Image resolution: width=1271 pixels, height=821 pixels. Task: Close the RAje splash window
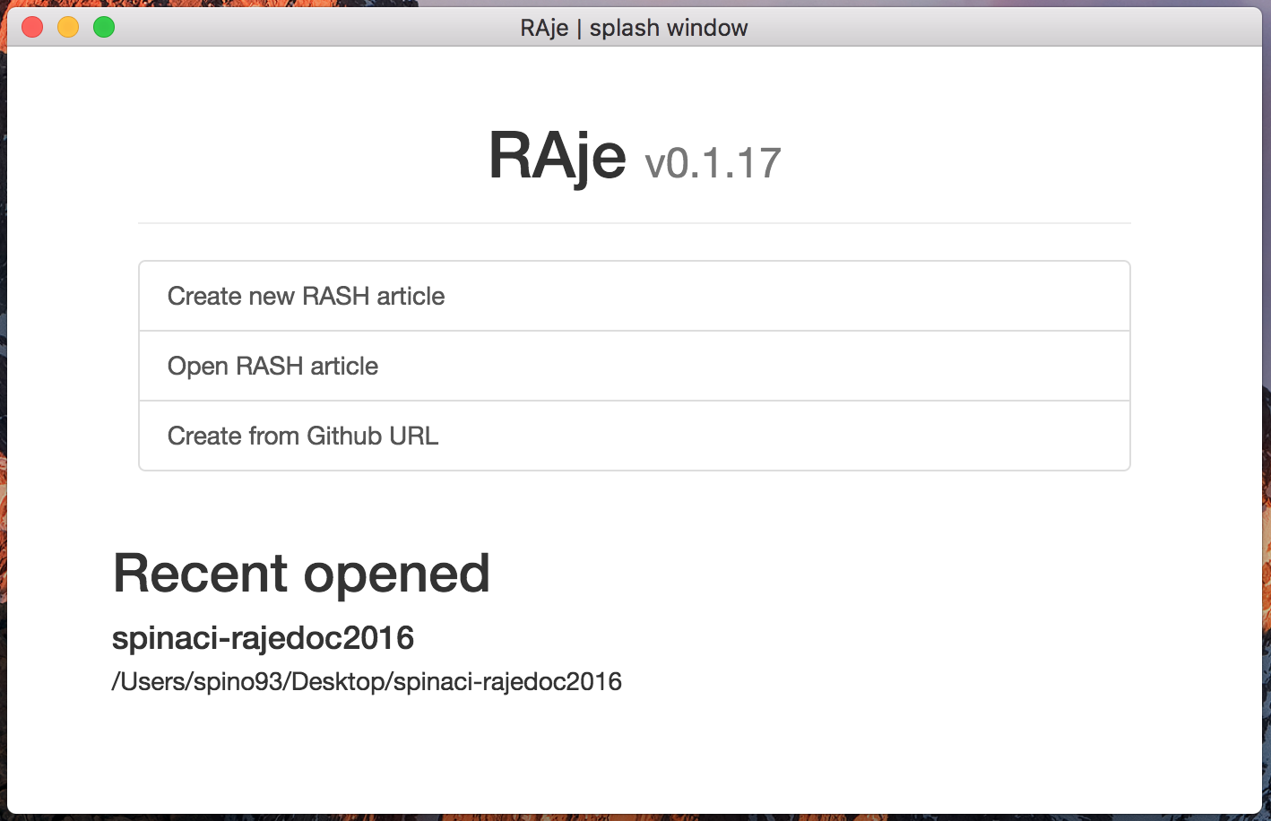32,27
